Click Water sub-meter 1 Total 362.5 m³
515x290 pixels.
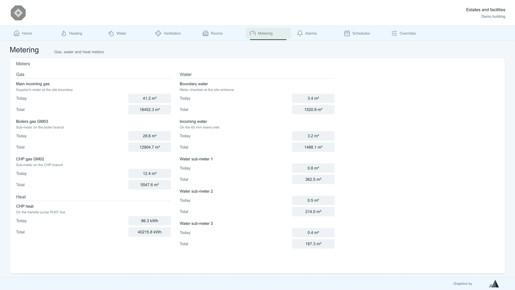[x=313, y=179]
